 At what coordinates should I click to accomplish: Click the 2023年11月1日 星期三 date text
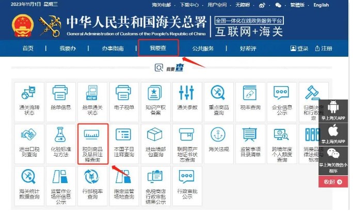click(x=34, y=4)
